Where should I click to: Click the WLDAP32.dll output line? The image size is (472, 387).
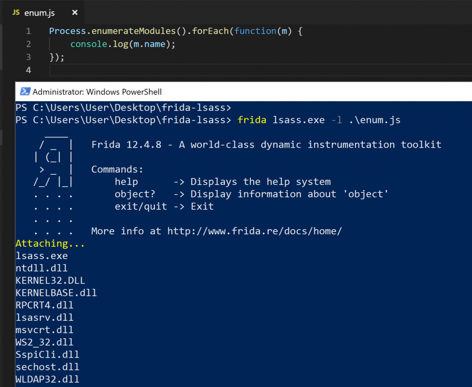click(47, 379)
